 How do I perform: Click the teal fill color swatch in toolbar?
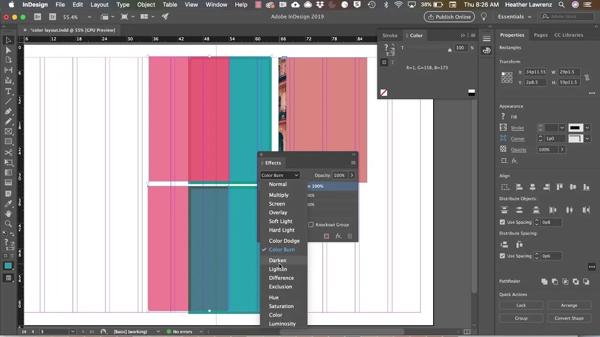coord(8,266)
